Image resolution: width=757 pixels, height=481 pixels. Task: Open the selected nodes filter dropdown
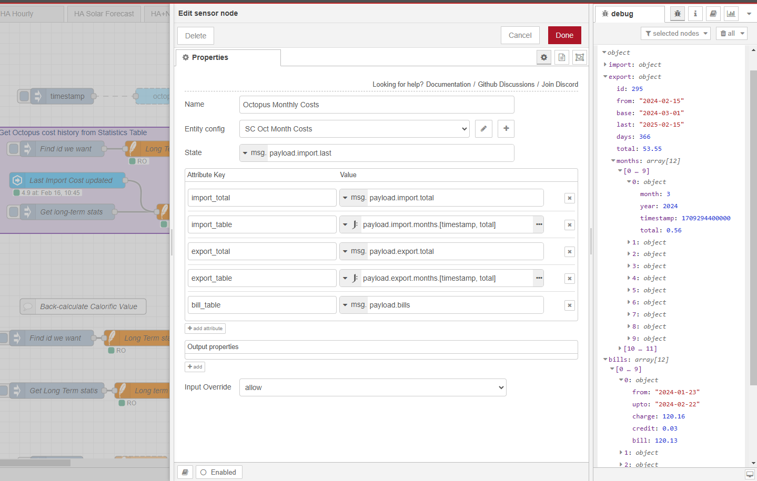point(675,33)
